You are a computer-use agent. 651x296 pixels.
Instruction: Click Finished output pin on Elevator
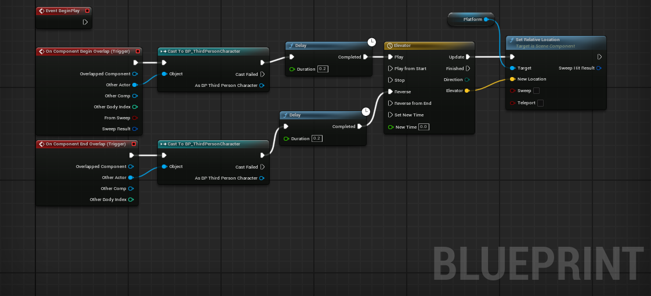(468, 68)
